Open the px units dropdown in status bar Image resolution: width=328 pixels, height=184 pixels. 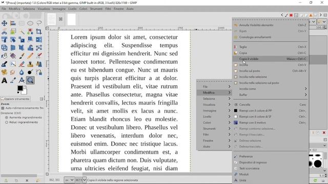[69, 180]
